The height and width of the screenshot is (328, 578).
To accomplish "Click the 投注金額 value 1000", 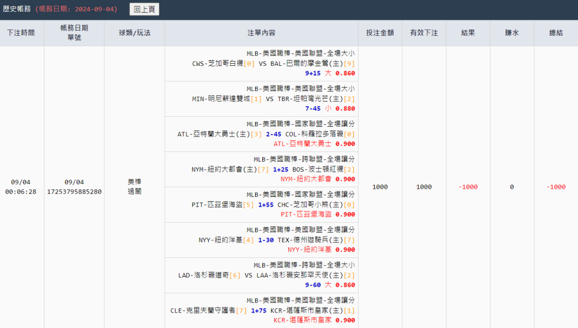I will point(380,187).
